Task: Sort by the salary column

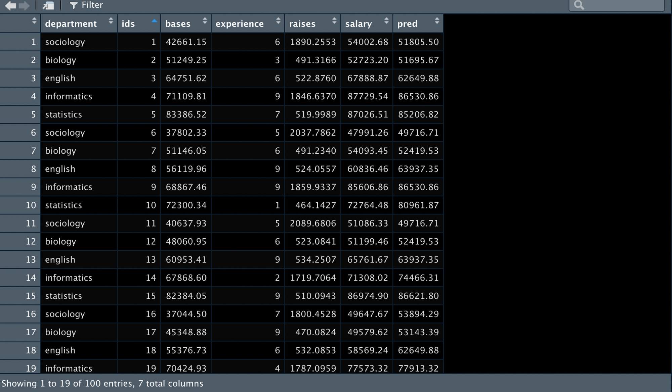Action: coord(367,23)
